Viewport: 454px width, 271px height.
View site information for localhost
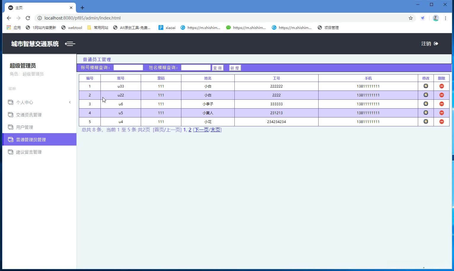tap(39, 18)
